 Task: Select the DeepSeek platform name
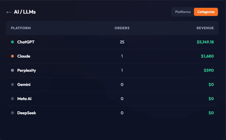tap(27, 113)
